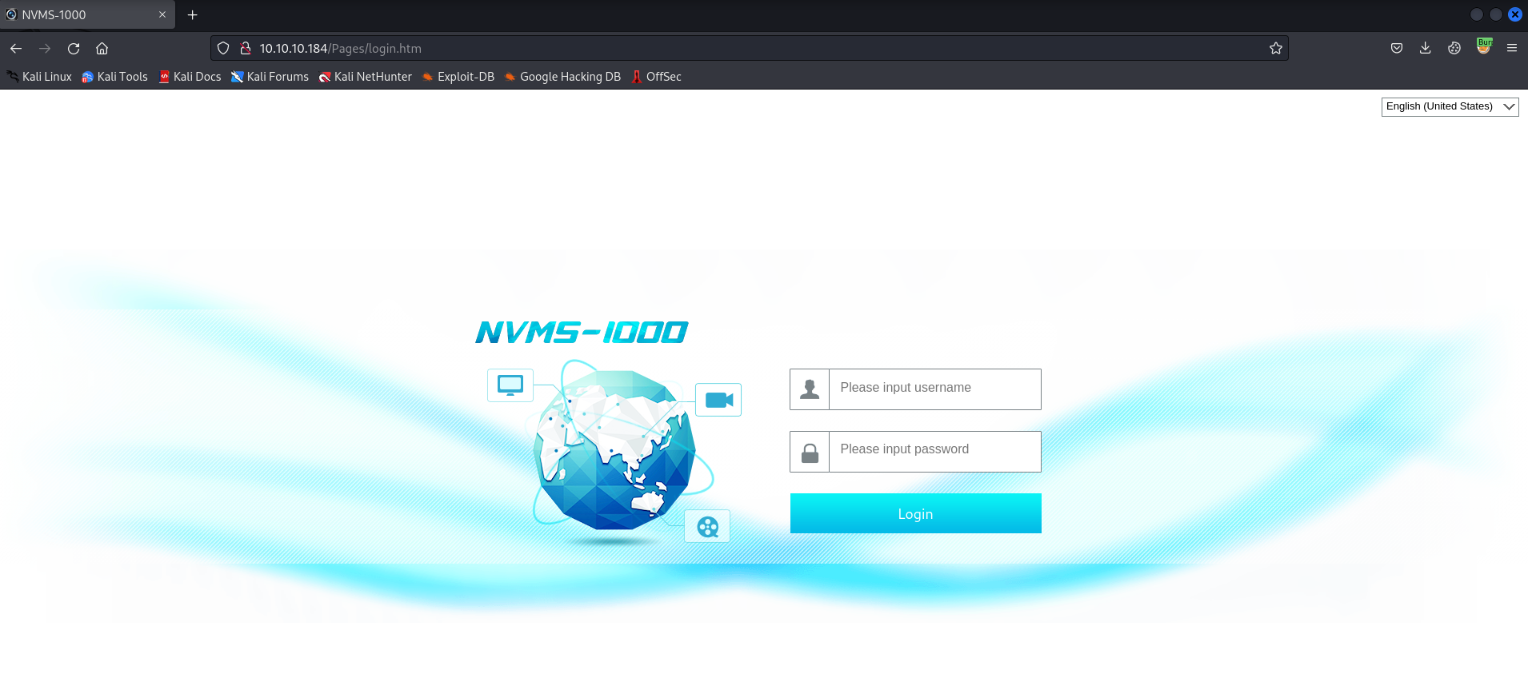Screen dimensions: 1528x698
Task: Select the NVMS-1000 browser tab
Action: [x=80, y=15]
